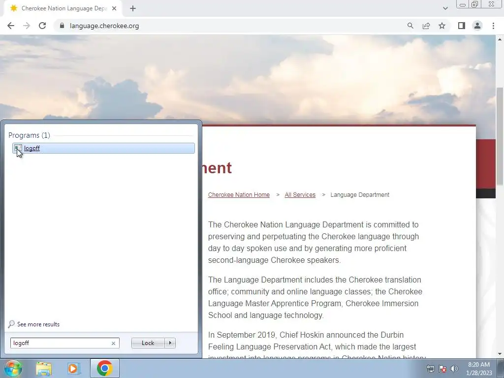Launch Windows Media Player from the taskbar

pyautogui.click(x=74, y=369)
